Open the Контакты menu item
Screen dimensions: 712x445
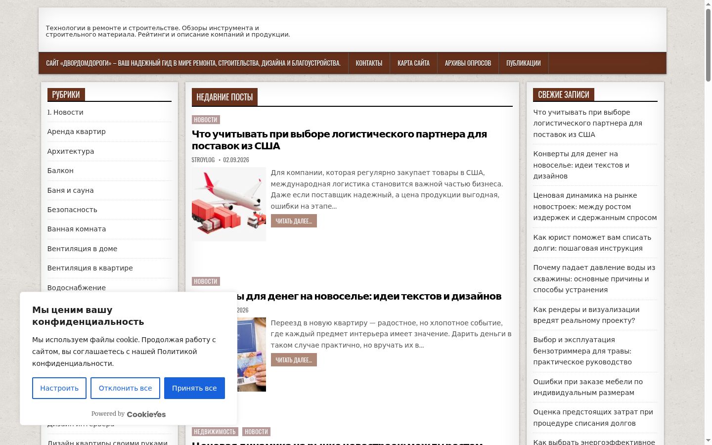coord(369,63)
